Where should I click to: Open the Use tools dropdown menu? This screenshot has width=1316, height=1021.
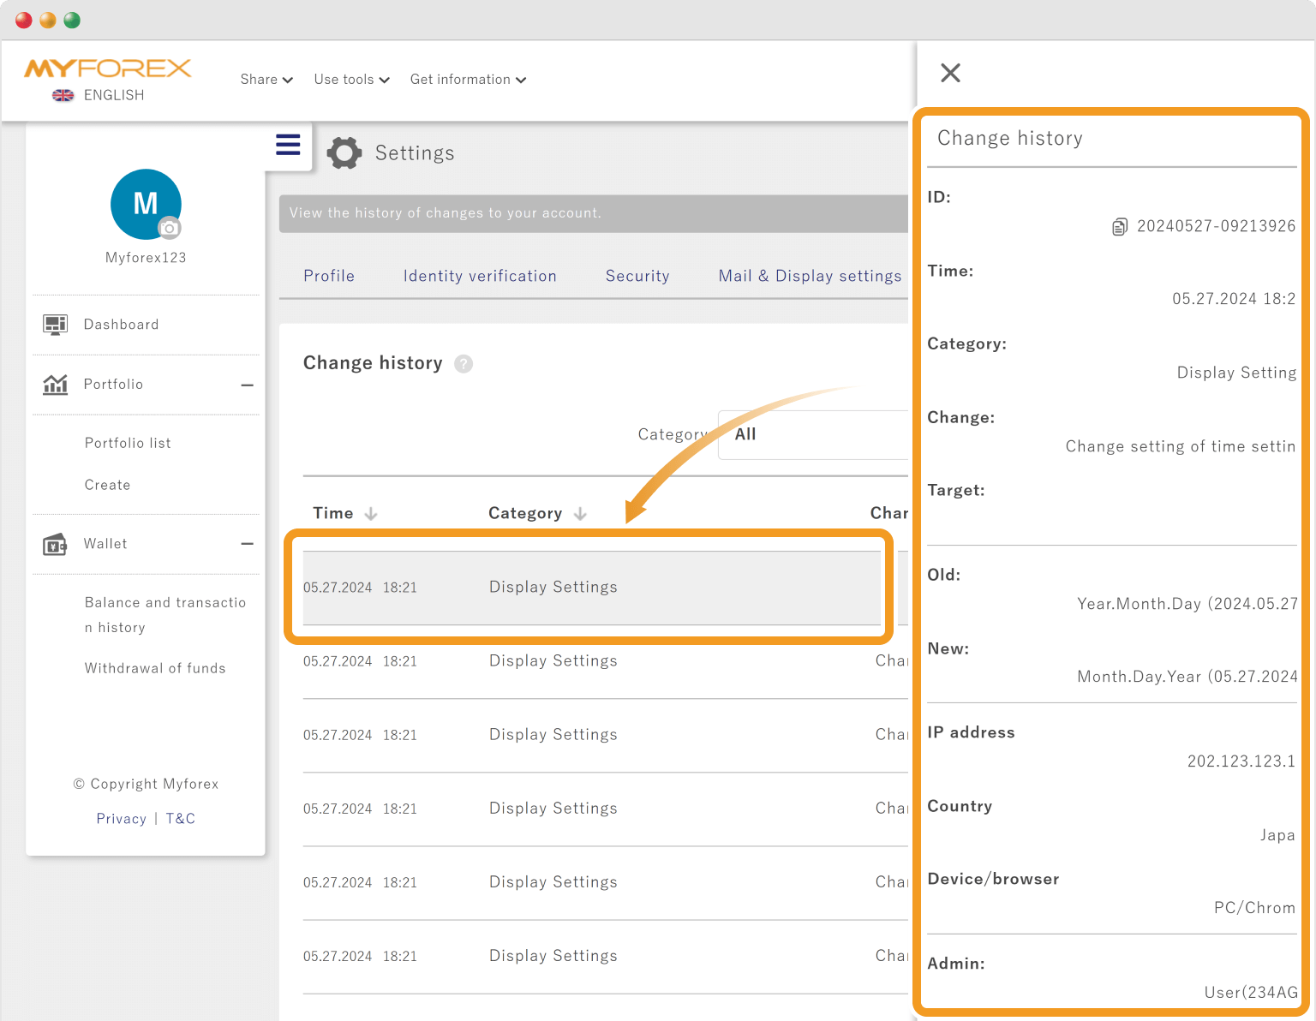pyautogui.click(x=352, y=80)
